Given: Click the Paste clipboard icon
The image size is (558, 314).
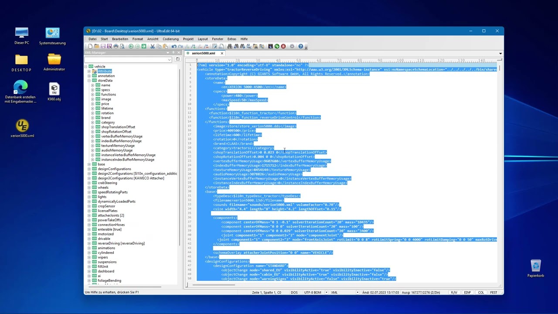Looking at the screenshot, I should (x=165, y=46).
